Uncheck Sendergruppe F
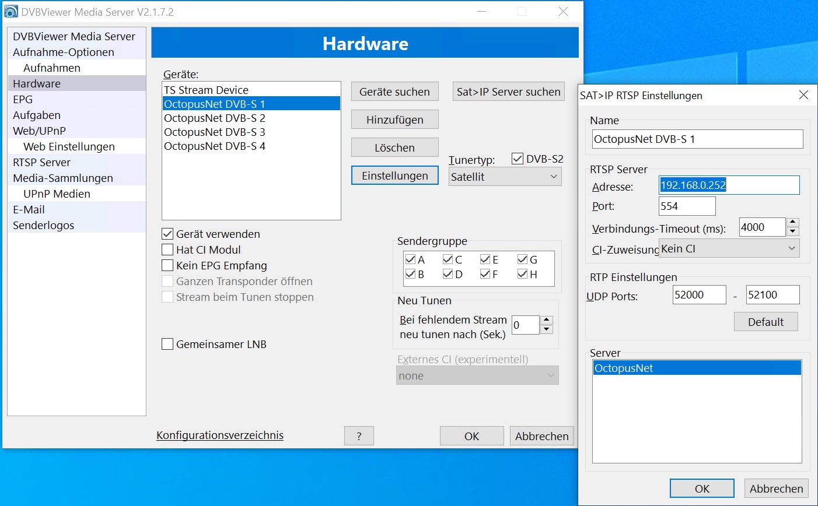Screen dimensions: 818x506 [x=485, y=274]
